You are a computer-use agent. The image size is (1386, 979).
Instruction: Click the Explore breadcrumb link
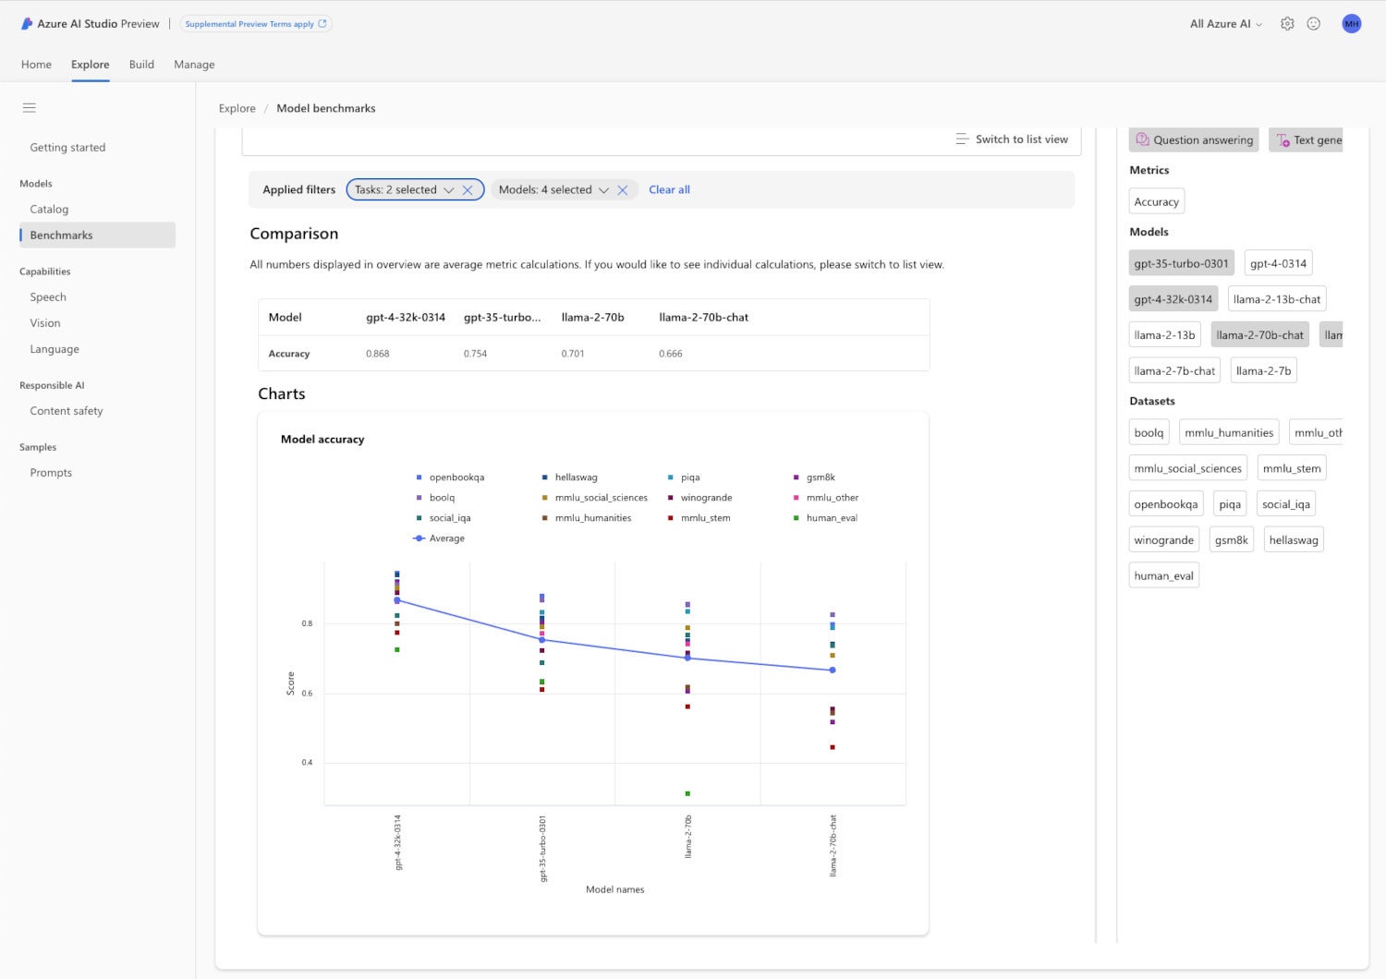tap(237, 109)
